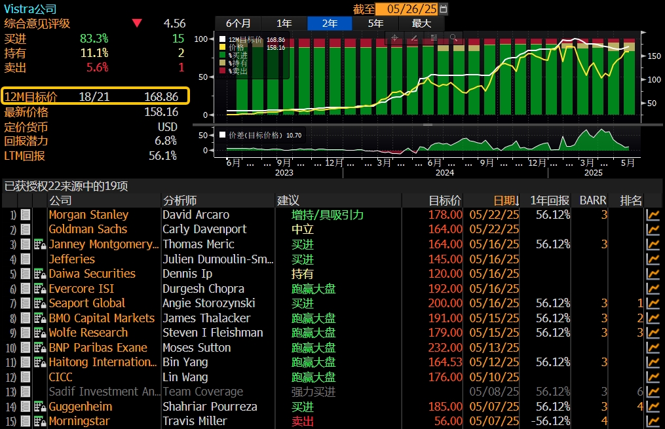Click the 卖出 5.6% rating row
The height and width of the screenshot is (429, 665).
94,67
